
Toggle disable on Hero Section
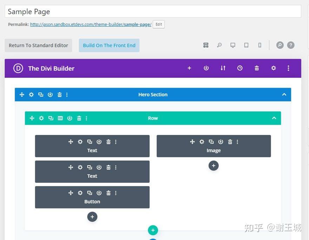[50, 95]
